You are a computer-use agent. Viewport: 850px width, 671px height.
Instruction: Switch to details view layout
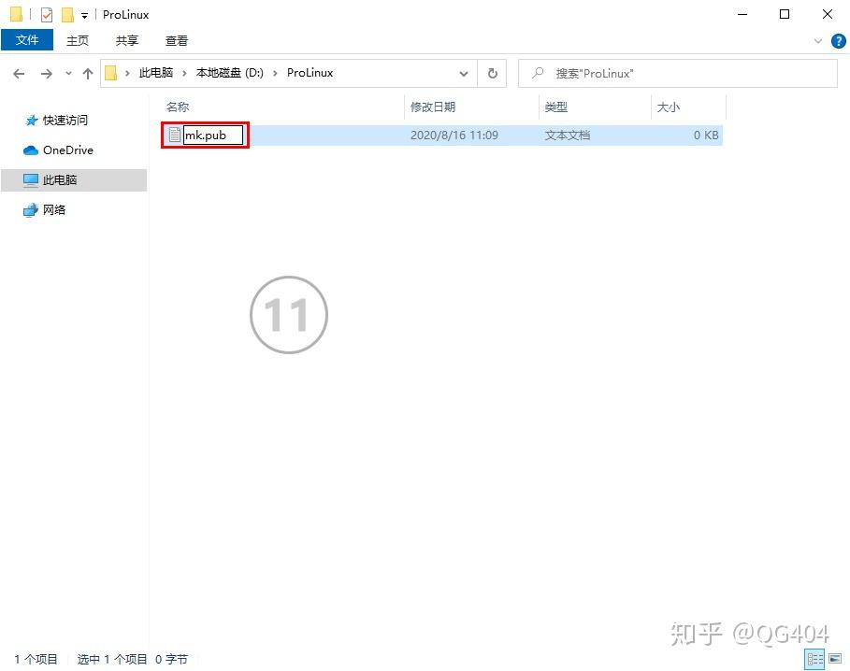tap(814, 659)
